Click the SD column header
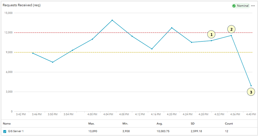Screen dimensions: 258x136 tap(192, 124)
